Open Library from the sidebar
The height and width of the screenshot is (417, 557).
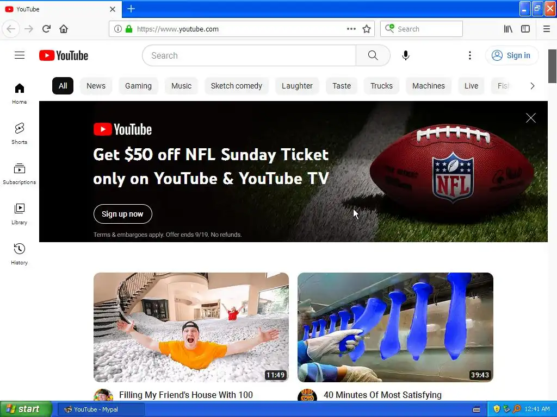[20, 214]
